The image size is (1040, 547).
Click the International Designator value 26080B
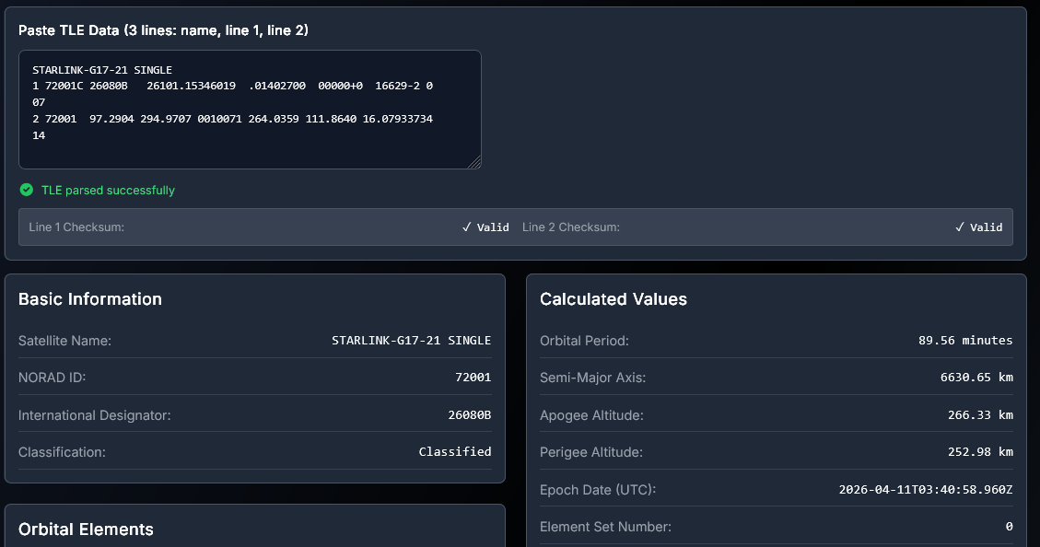click(x=469, y=415)
